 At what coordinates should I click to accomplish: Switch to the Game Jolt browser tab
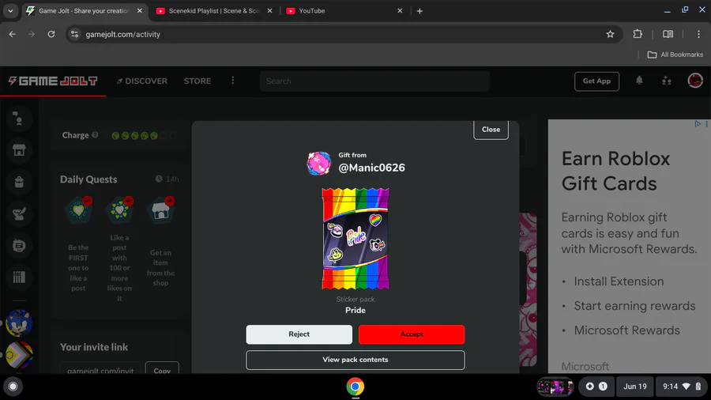pyautogui.click(x=85, y=11)
